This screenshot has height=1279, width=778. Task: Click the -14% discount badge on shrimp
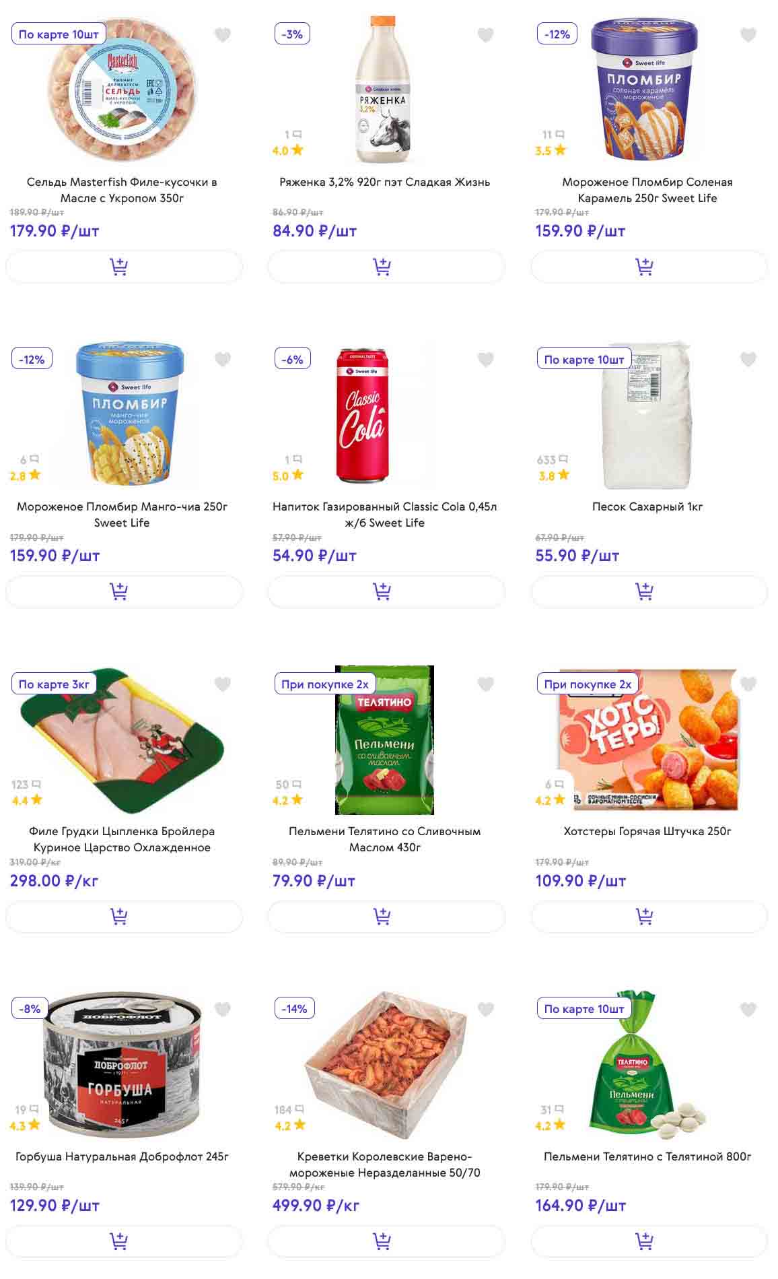(295, 1009)
